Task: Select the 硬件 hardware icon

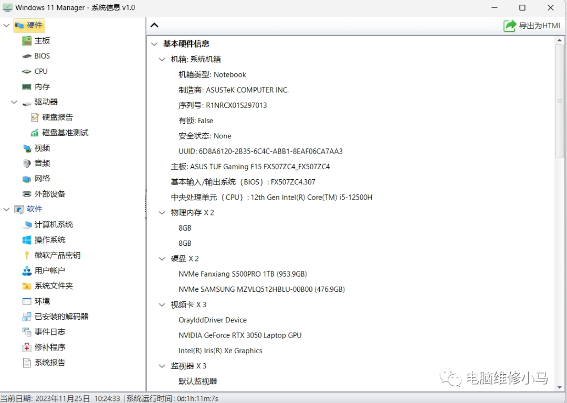Action: 19,25
